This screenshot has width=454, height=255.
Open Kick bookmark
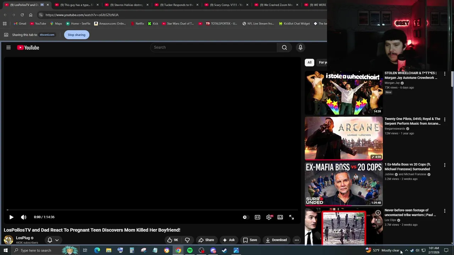tap(153, 23)
